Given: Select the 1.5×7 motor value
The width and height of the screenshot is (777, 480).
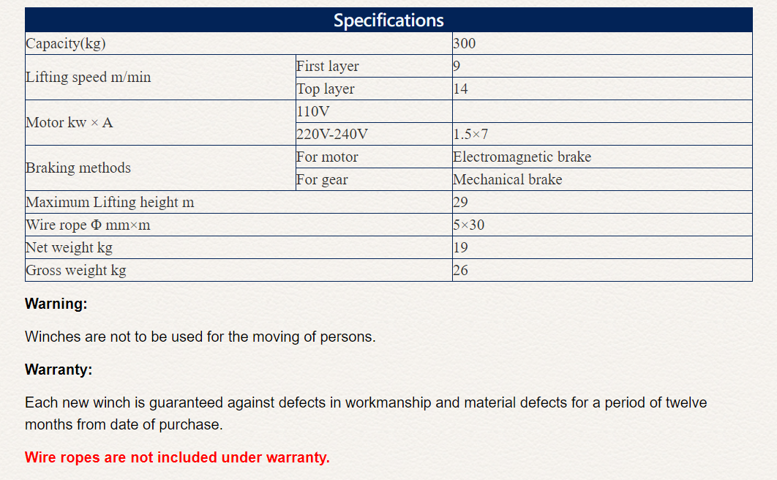Looking at the screenshot, I should pos(470,135).
